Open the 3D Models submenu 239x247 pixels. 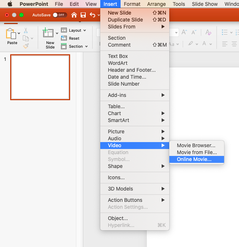click(x=135, y=189)
